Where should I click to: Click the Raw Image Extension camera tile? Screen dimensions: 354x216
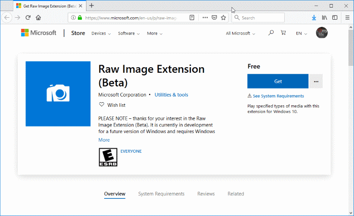[58, 94]
